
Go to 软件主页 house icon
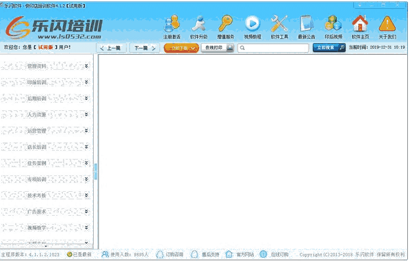tap(360, 23)
